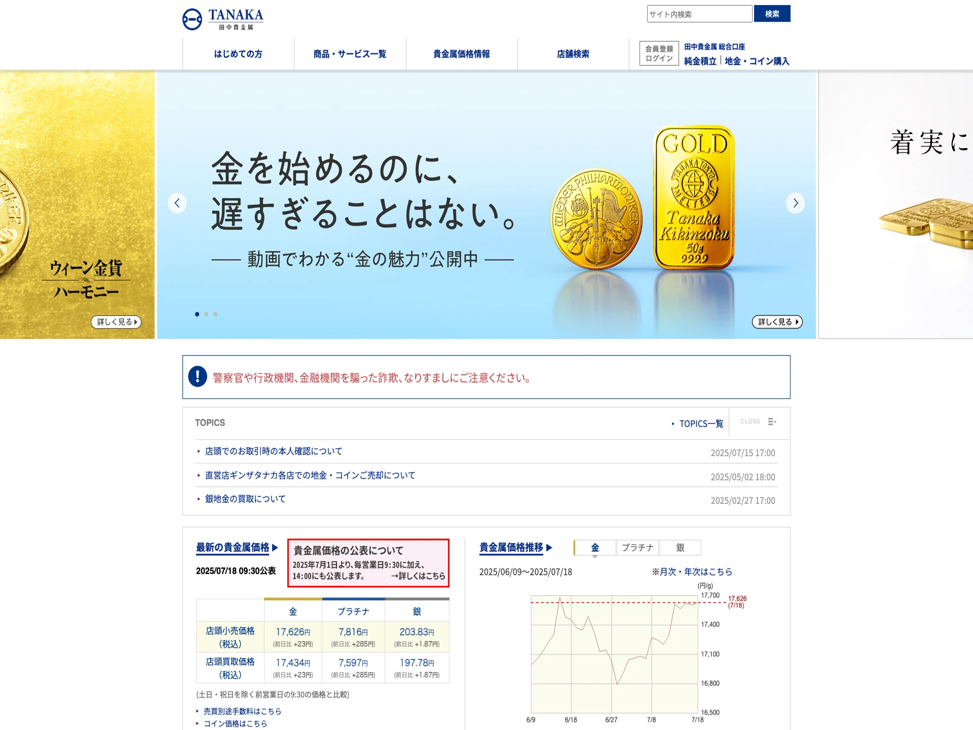Click the 会員登録 ログイン button
The width and height of the screenshot is (973, 730).
coord(659,53)
